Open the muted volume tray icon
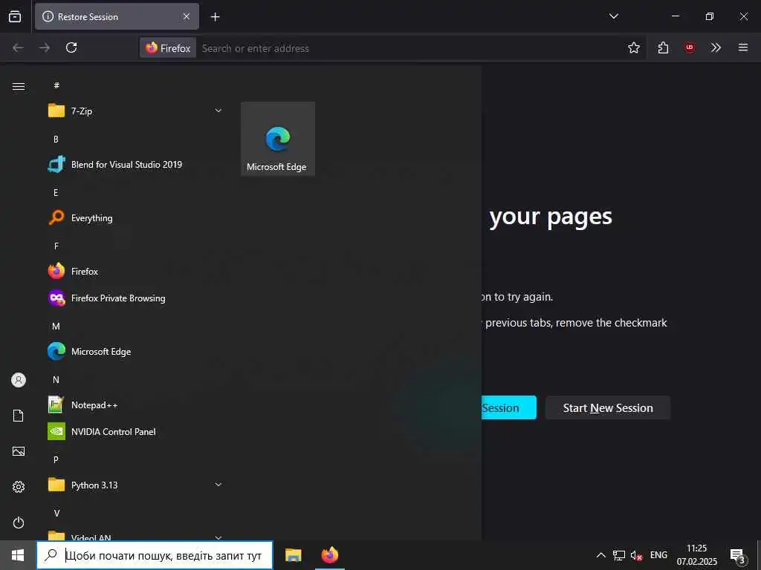The image size is (761, 570). click(637, 555)
